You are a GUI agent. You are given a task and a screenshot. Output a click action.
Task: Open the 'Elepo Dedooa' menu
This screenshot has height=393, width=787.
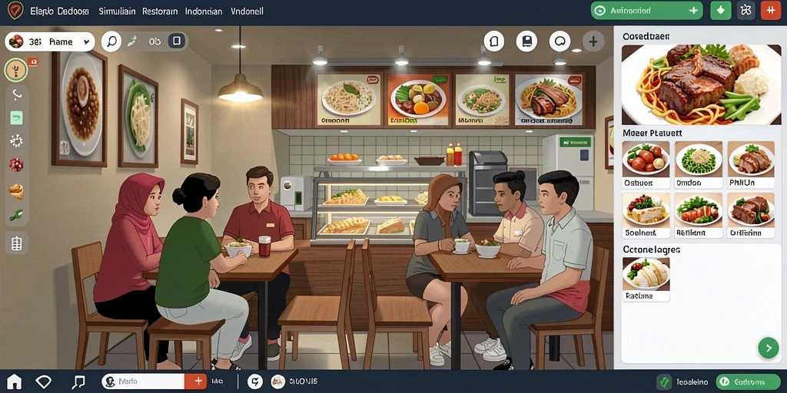[x=60, y=11]
